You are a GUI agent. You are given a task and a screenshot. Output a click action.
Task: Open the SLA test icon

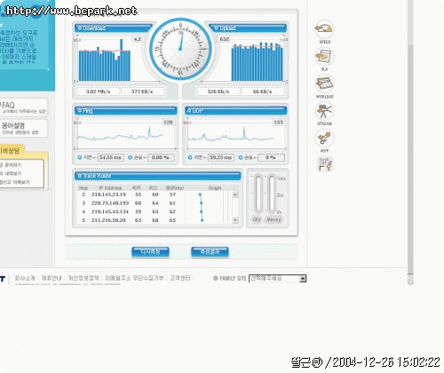[x=324, y=57]
